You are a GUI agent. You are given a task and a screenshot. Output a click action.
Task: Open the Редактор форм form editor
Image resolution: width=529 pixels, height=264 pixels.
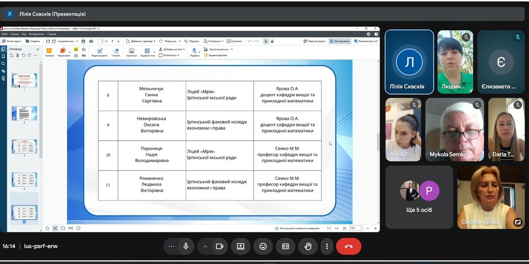pyautogui.click(x=315, y=41)
